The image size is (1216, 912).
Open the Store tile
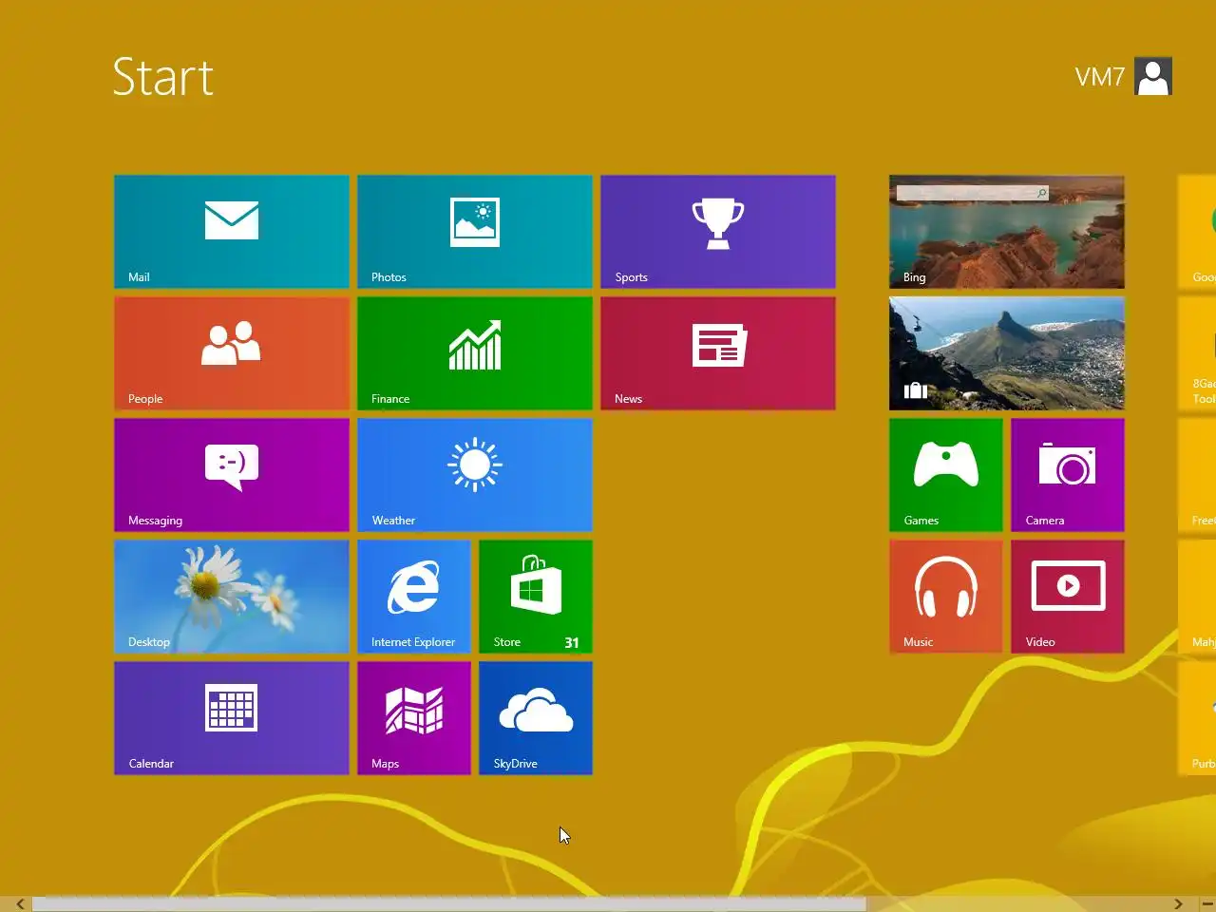click(x=536, y=597)
